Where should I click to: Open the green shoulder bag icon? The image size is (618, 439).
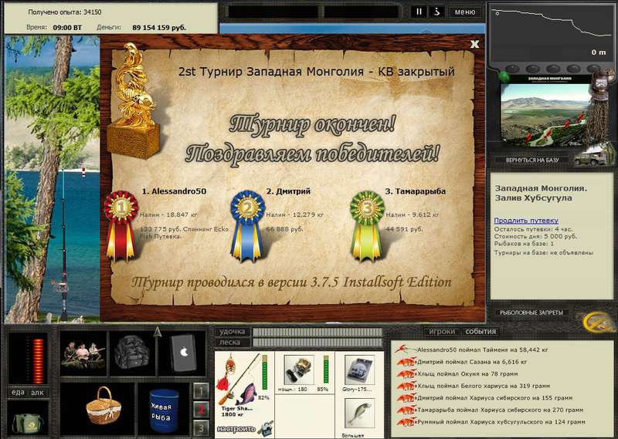27,422
